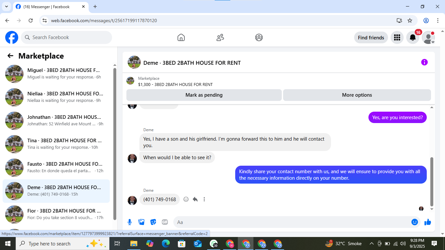This screenshot has height=250, width=445.
Task: Open Fausto's conversation
Action: point(56,168)
